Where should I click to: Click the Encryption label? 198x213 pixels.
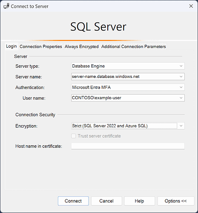[x=26, y=126]
